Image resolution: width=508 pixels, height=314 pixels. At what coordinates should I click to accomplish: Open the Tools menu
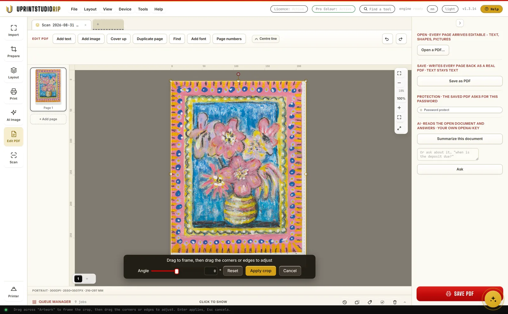click(143, 9)
